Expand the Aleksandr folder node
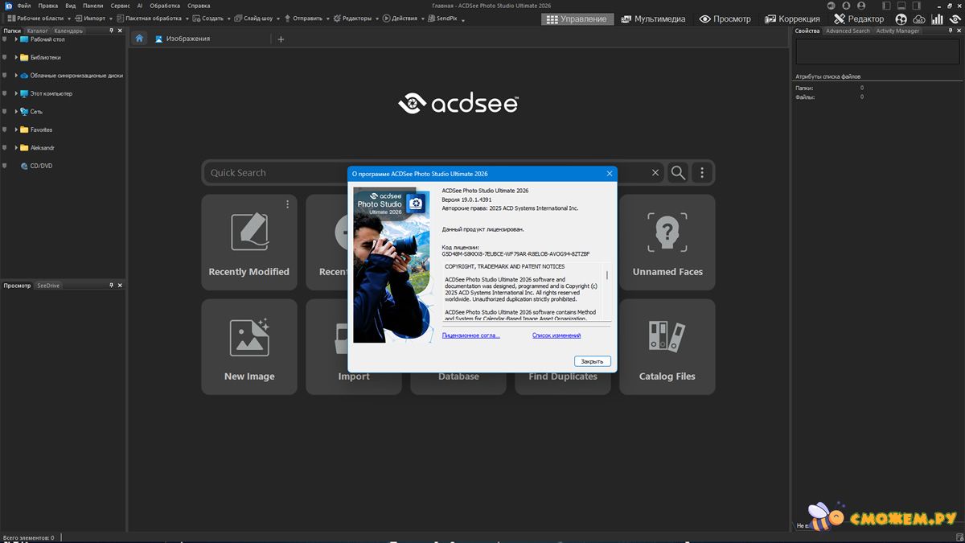This screenshot has width=965, height=543. coord(15,148)
